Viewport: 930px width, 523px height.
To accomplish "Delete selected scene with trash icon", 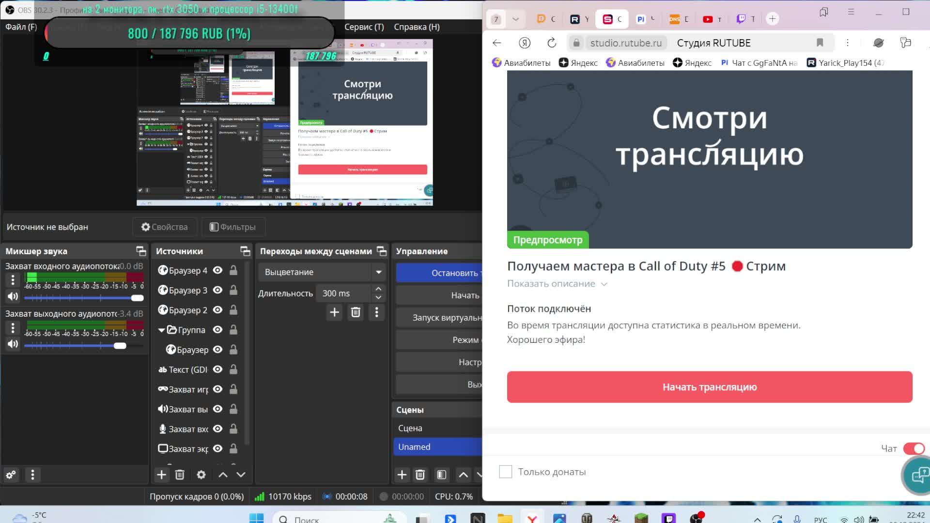I will [x=420, y=475].
